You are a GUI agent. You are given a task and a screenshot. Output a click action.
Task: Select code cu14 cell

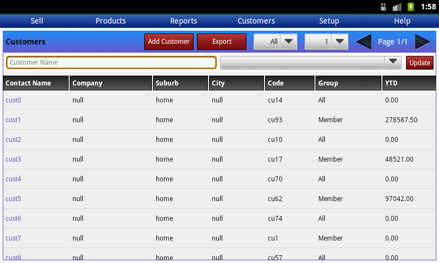(x=275, y=100)
